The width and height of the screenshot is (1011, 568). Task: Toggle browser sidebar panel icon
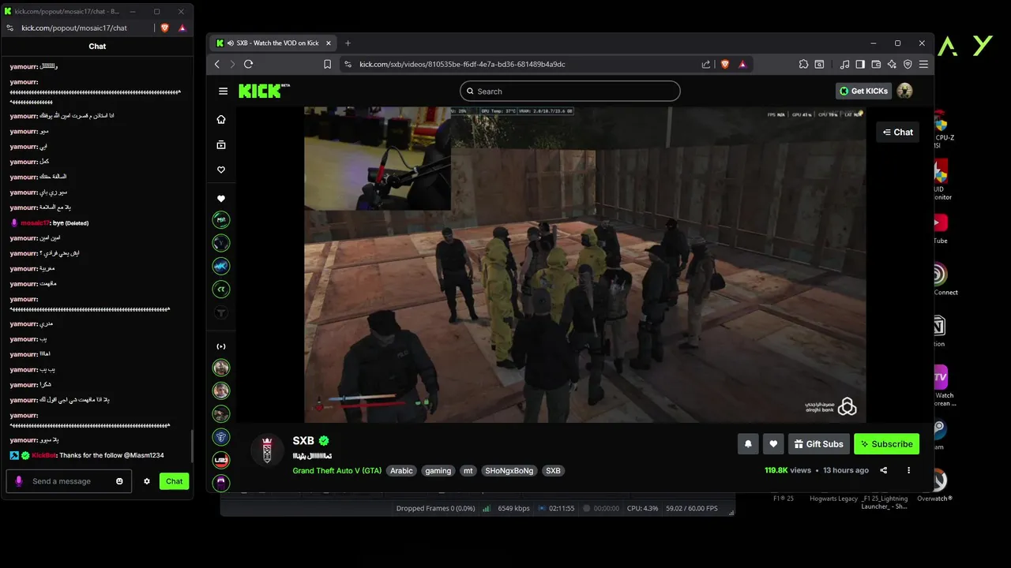[x=860, y=64]
